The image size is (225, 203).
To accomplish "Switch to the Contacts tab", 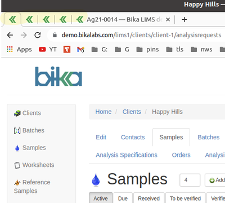I will [133, 137].
